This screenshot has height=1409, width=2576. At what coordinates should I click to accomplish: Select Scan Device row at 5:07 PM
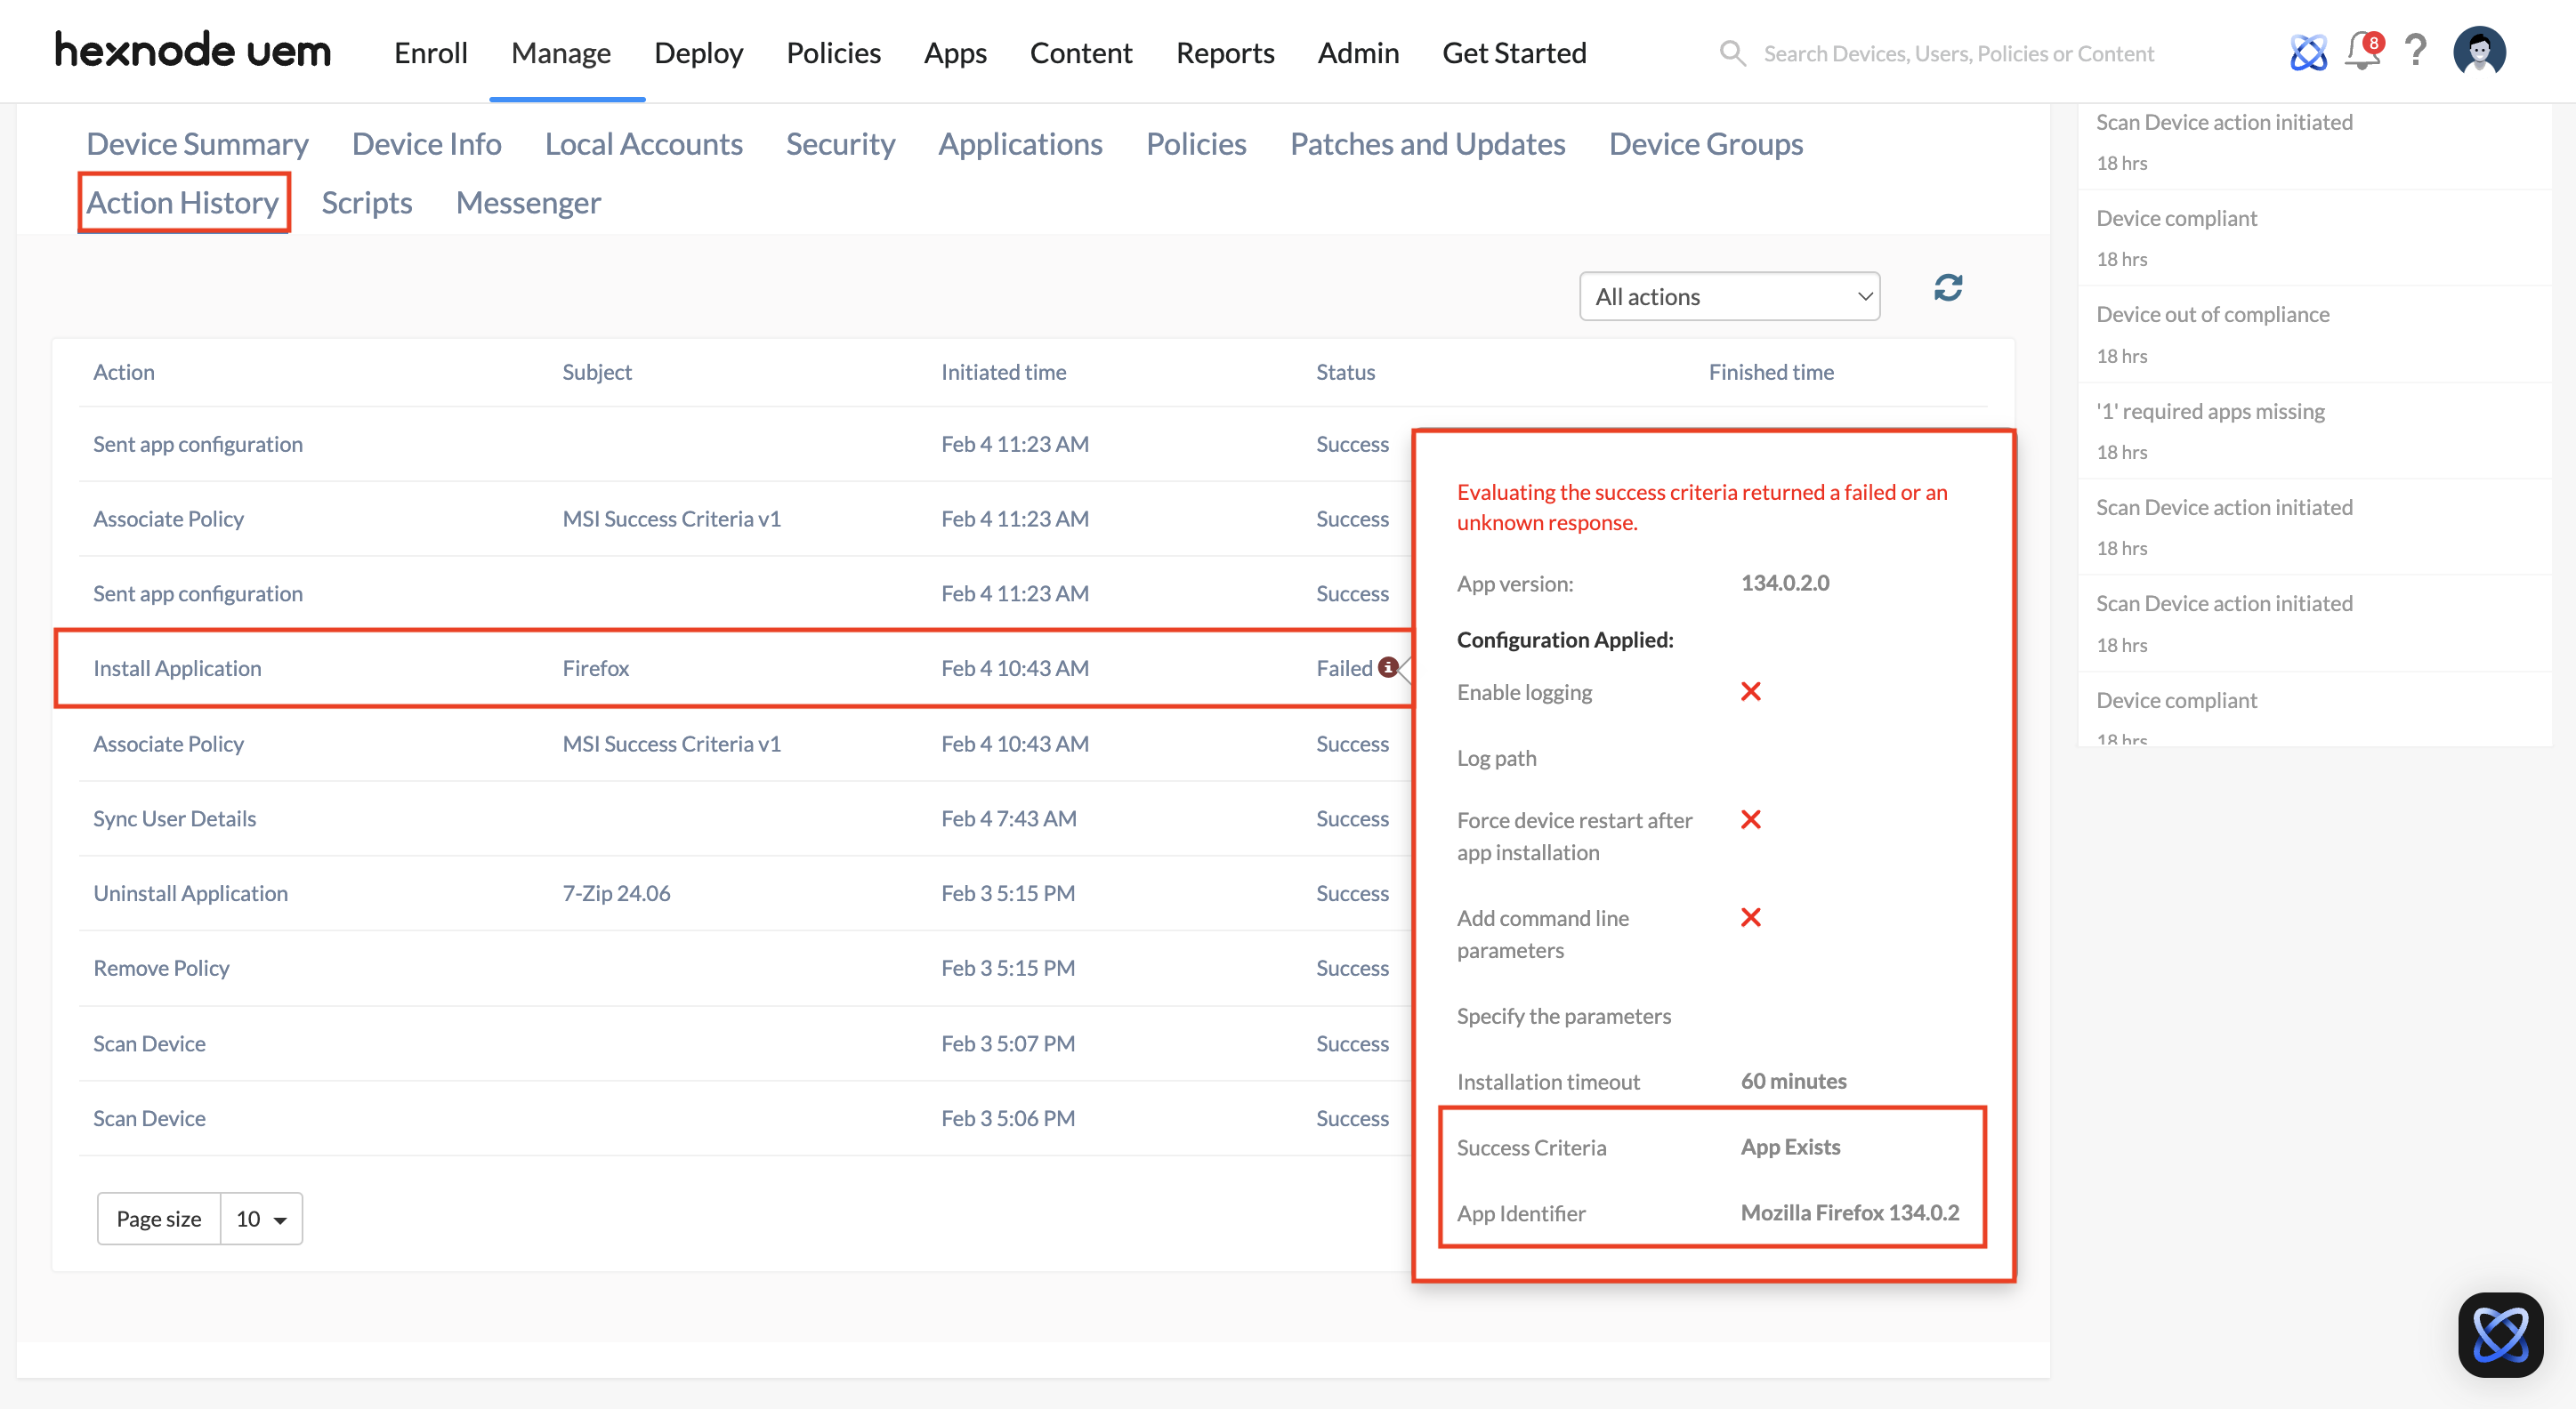click(149, 1043)
